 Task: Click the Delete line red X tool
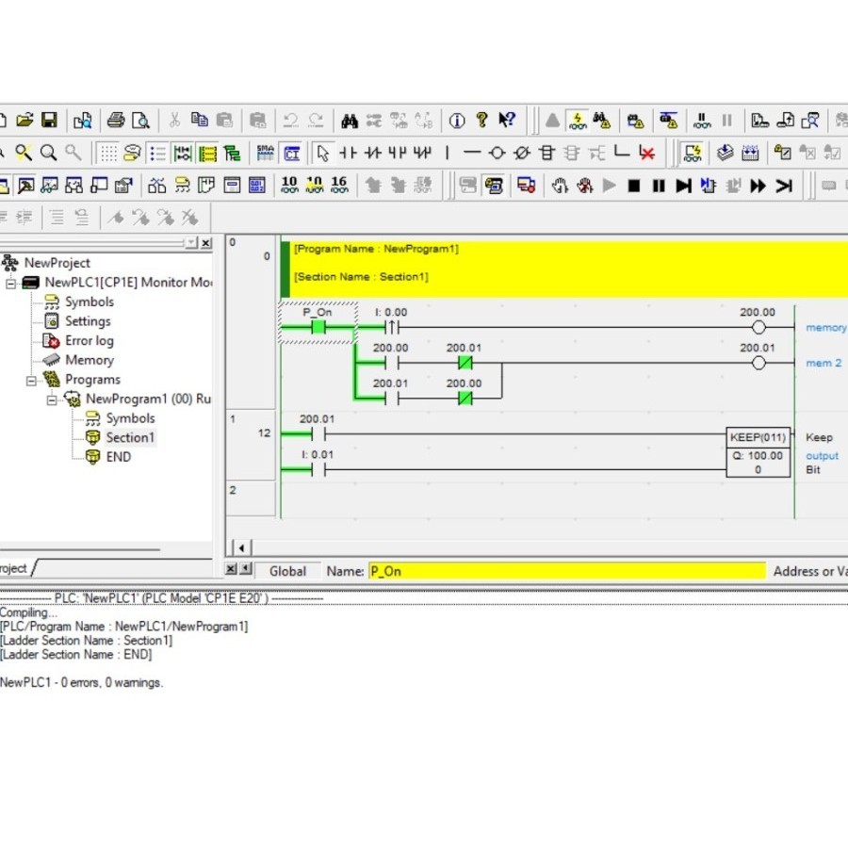(x=646, y=153)
